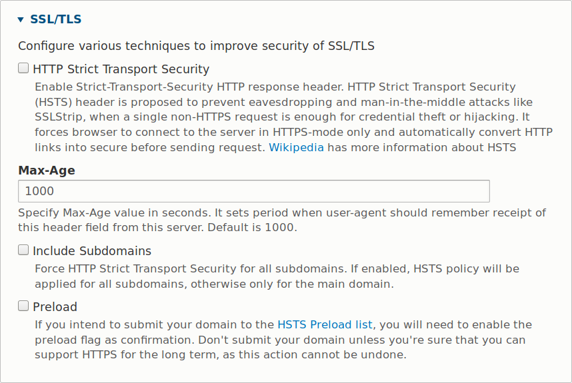The width and height of the screenshot is (572, 383).
Task: Click the word SSLStrip in the description
Action: point(59,117)
